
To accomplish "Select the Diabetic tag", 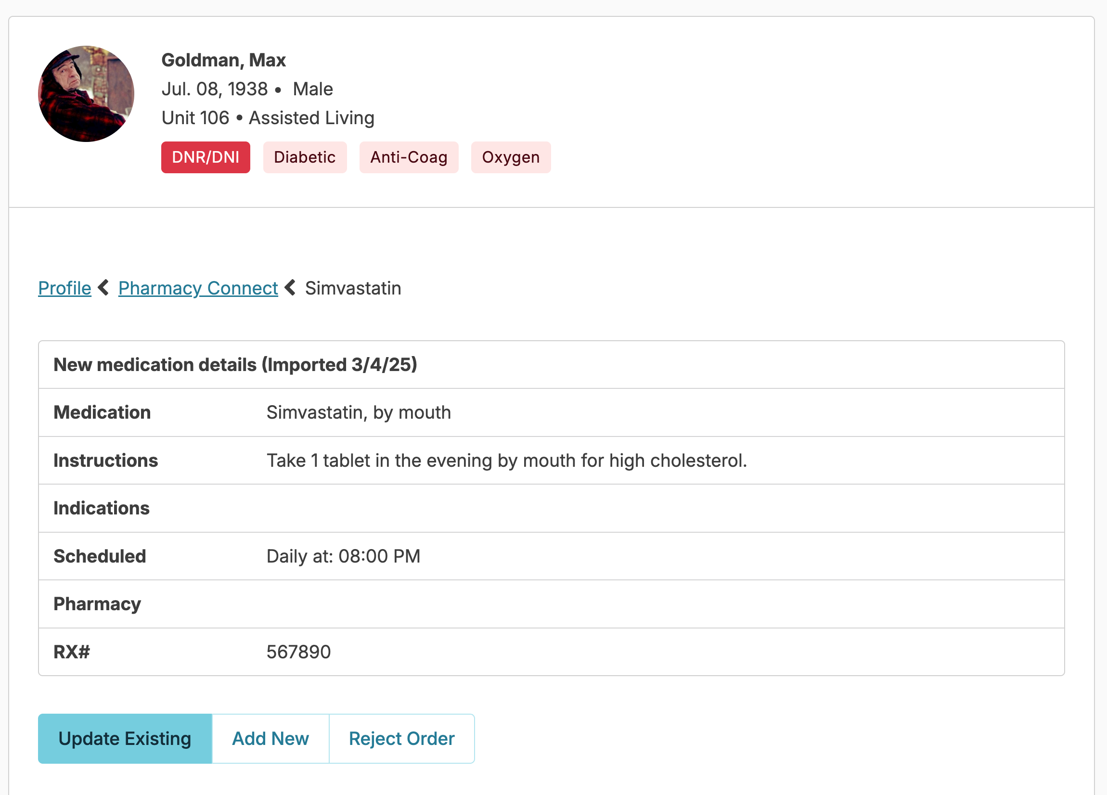I will pos(305,157).
